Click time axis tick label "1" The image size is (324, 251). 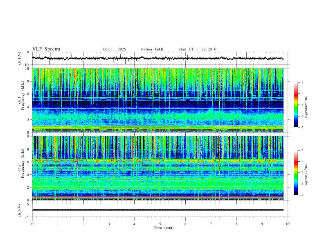click(x=58, y=224)
